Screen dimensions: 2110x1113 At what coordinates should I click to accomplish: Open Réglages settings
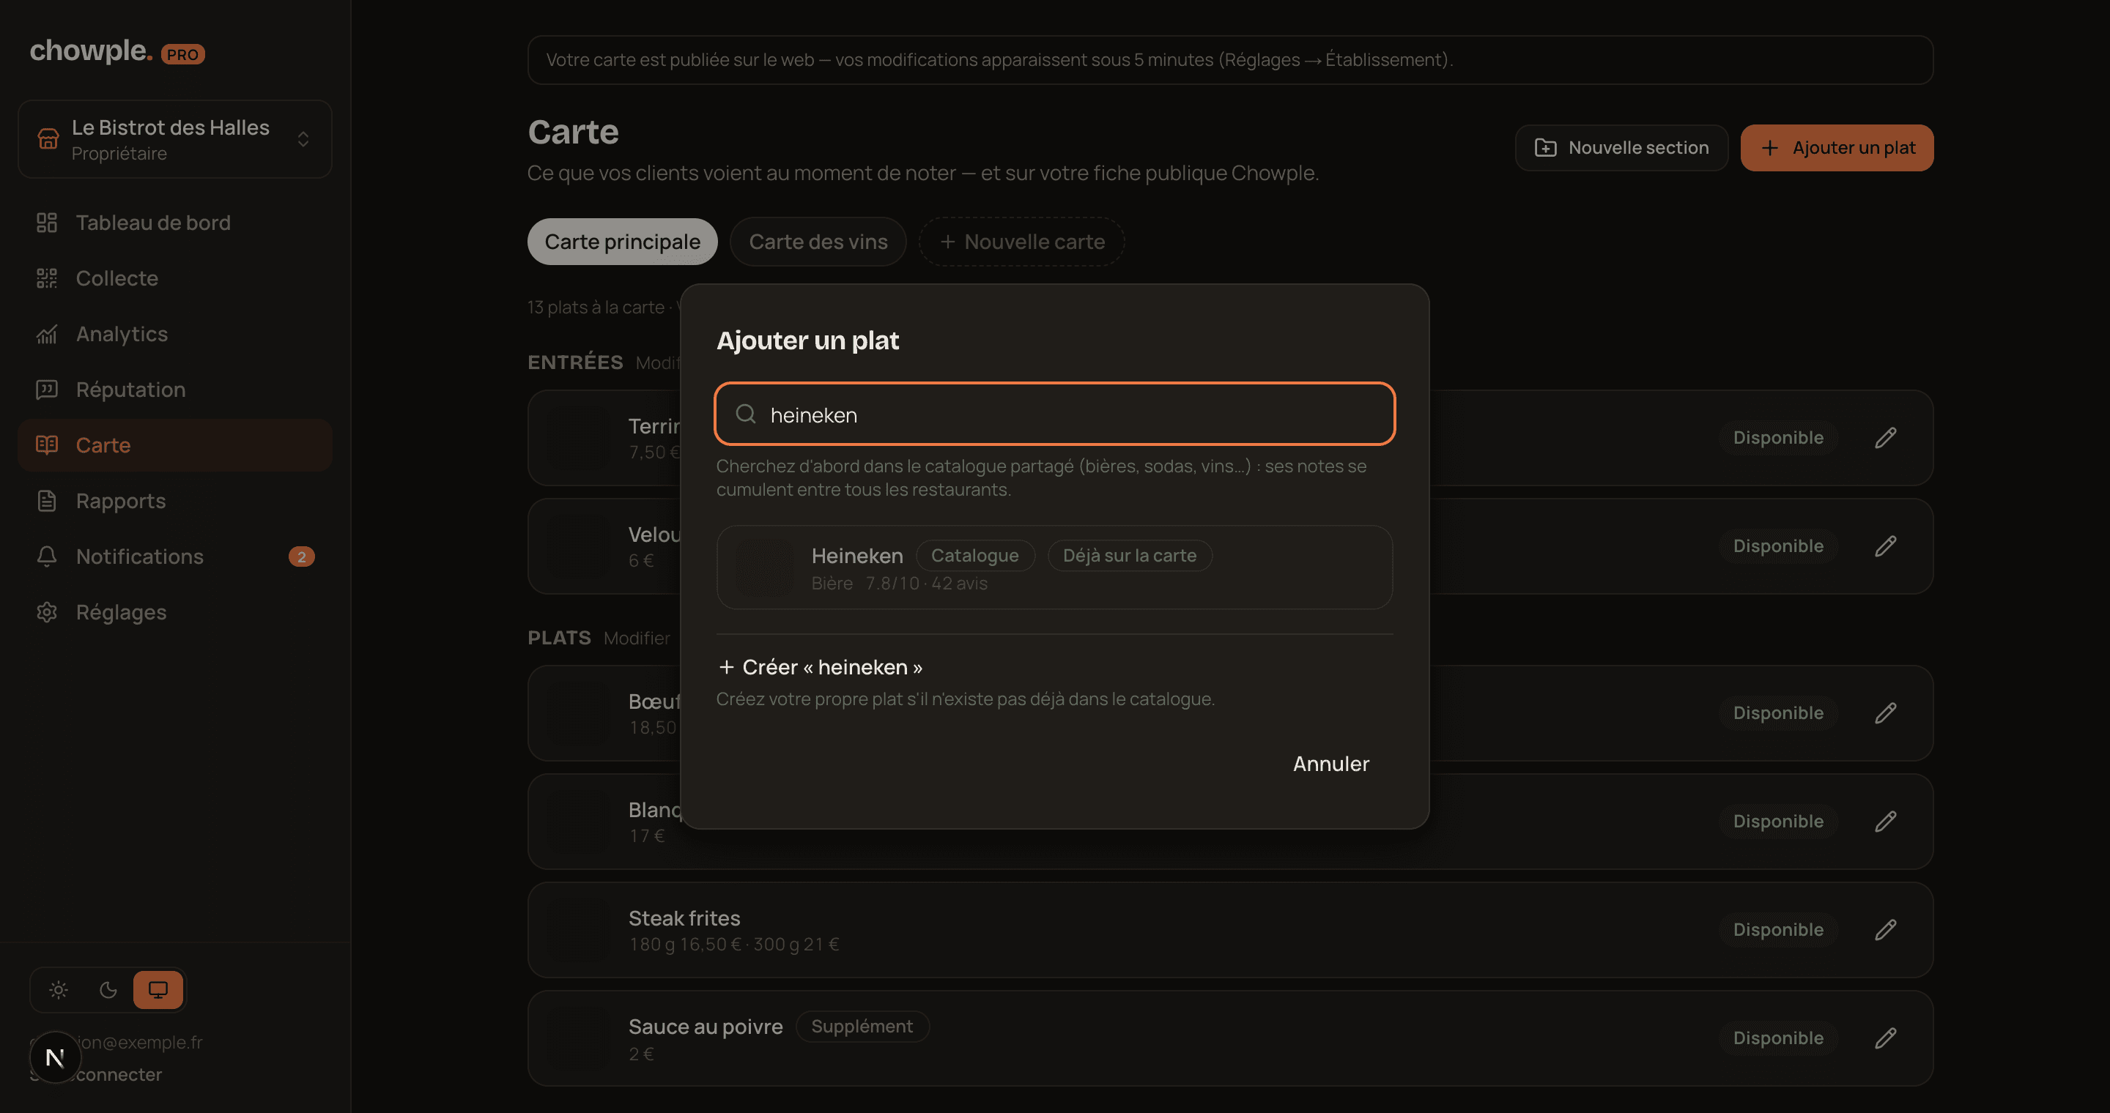[174, 612]
